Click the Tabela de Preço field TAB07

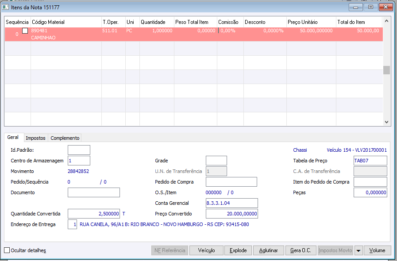point(370,161)
